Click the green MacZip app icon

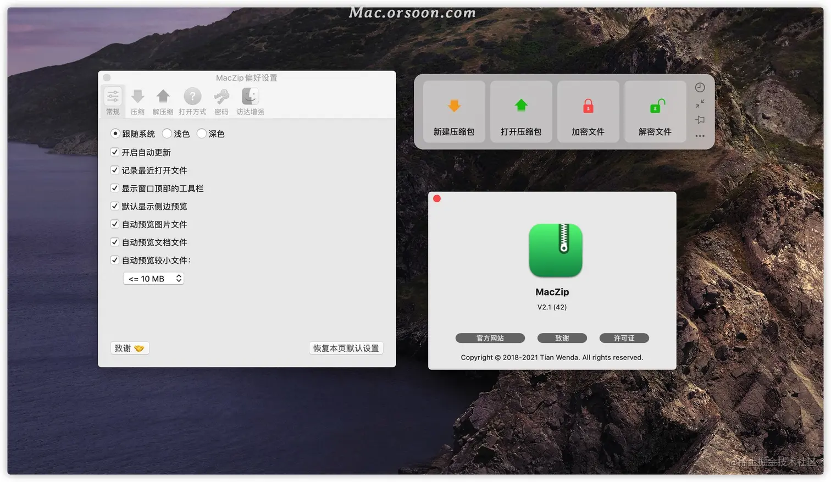coord(555,250)
